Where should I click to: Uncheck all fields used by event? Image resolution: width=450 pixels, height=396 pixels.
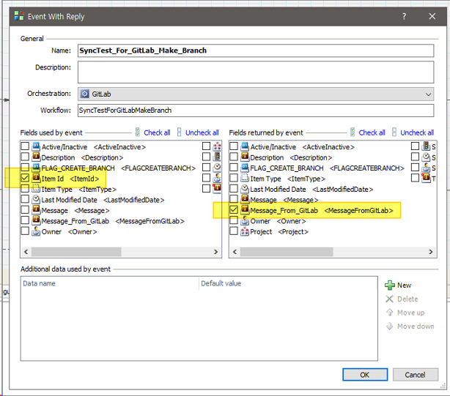202,132
